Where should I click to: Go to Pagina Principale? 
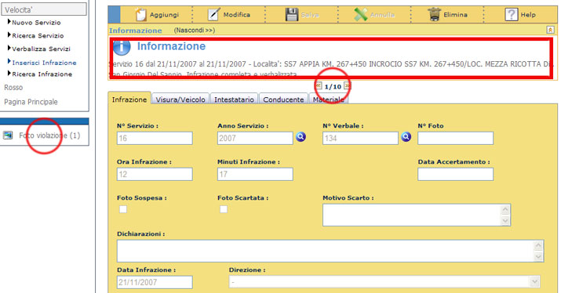[x=31, y=102]
